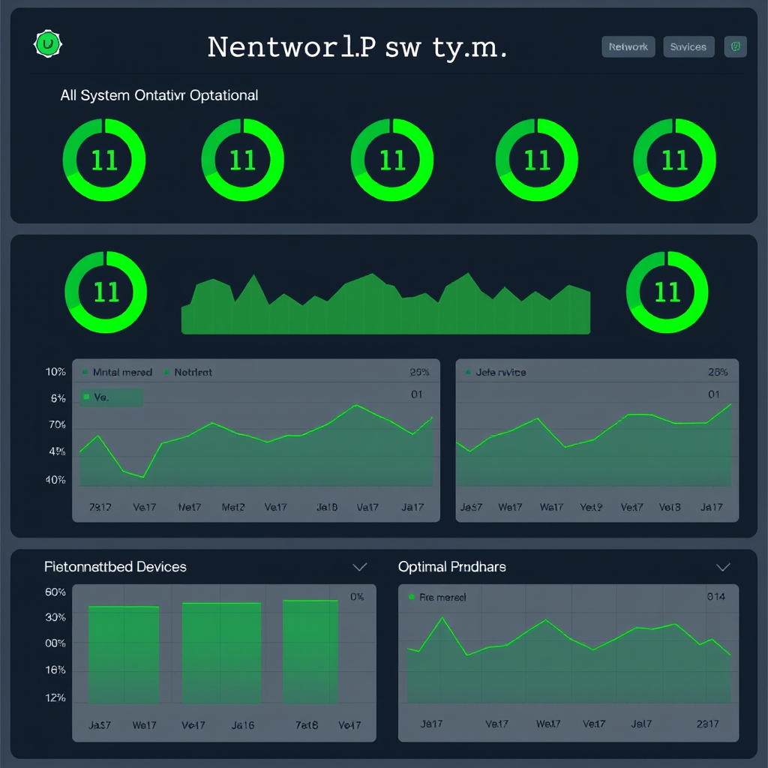Screen dimensions: 768x768
Task: Click the peak of the Mntal mered line chart
Action: 356,405
